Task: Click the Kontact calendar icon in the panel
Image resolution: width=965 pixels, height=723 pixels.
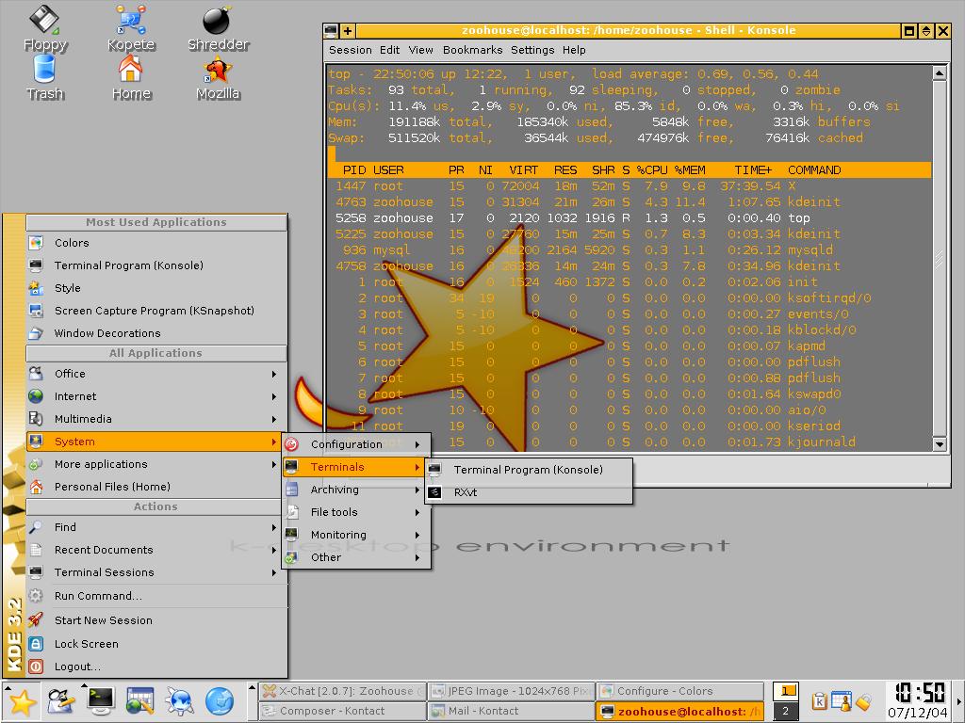Action: point(139,700)
